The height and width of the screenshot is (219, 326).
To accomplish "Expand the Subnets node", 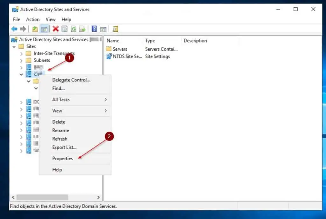I will pos(21,60).
